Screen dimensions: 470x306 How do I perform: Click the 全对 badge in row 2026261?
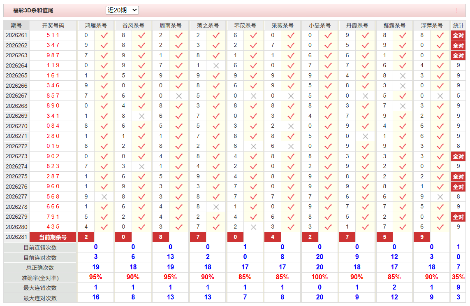458,35
